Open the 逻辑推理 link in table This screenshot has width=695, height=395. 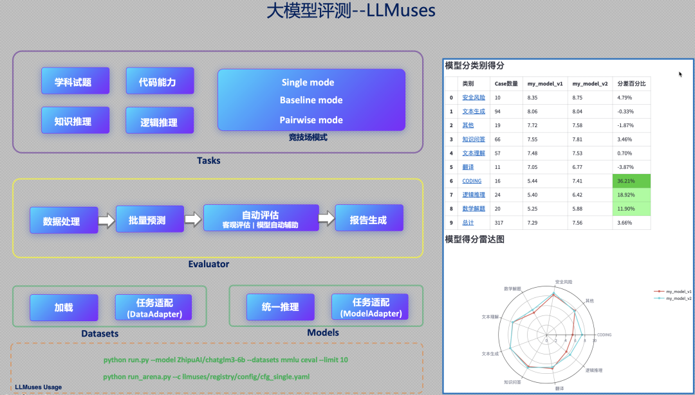pos(474,195)
